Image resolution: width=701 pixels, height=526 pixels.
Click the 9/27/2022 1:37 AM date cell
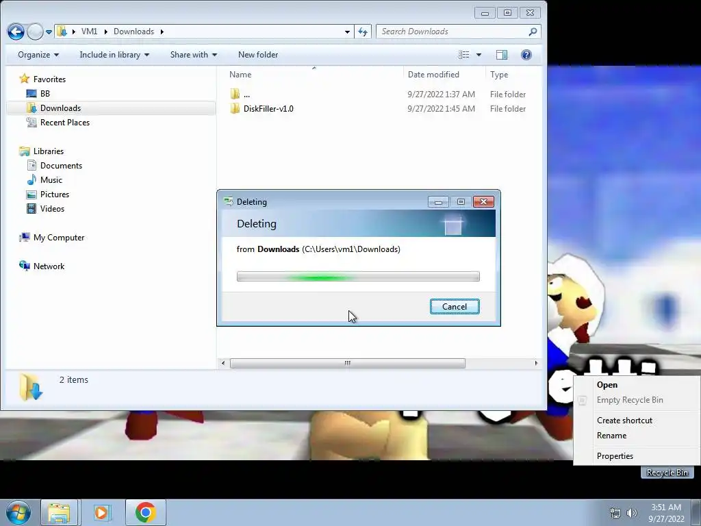point(441,95)
